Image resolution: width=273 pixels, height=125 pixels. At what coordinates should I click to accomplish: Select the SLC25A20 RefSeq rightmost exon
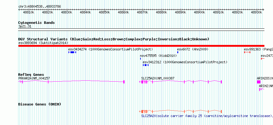click(x=221, y=82)
